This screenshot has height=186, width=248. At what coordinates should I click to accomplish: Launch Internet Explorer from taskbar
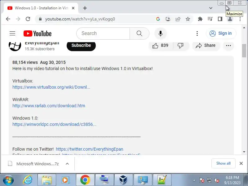coord(28,180)
